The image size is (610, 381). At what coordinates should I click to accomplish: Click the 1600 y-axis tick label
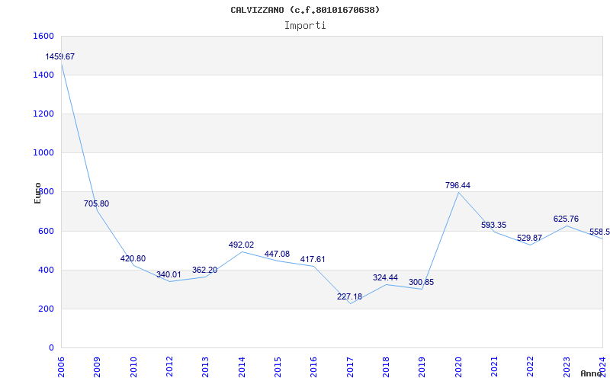point(43,37)
